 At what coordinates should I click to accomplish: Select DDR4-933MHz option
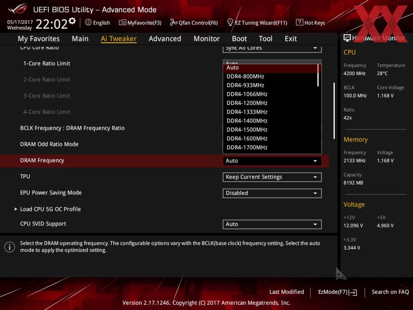click(x=270, y=85)
